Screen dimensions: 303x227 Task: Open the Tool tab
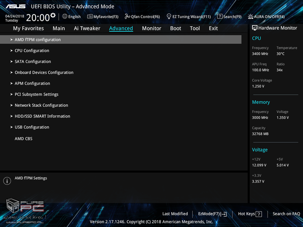pyautogui.click(x=195, y=28)
